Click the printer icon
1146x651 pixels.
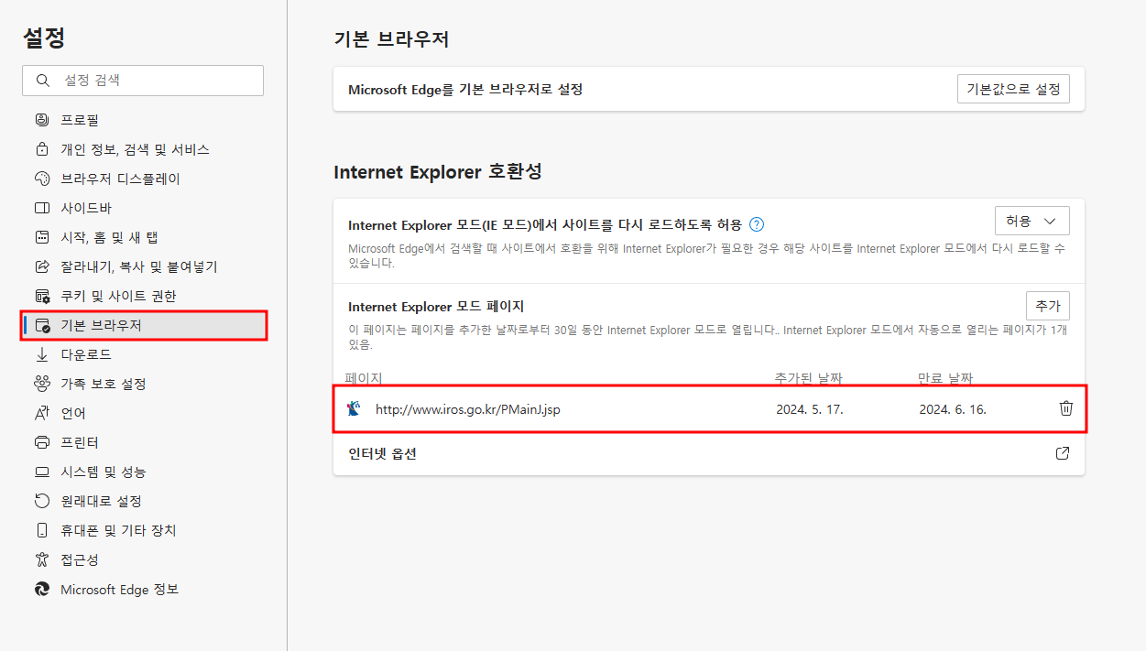[x=41, y=442]
